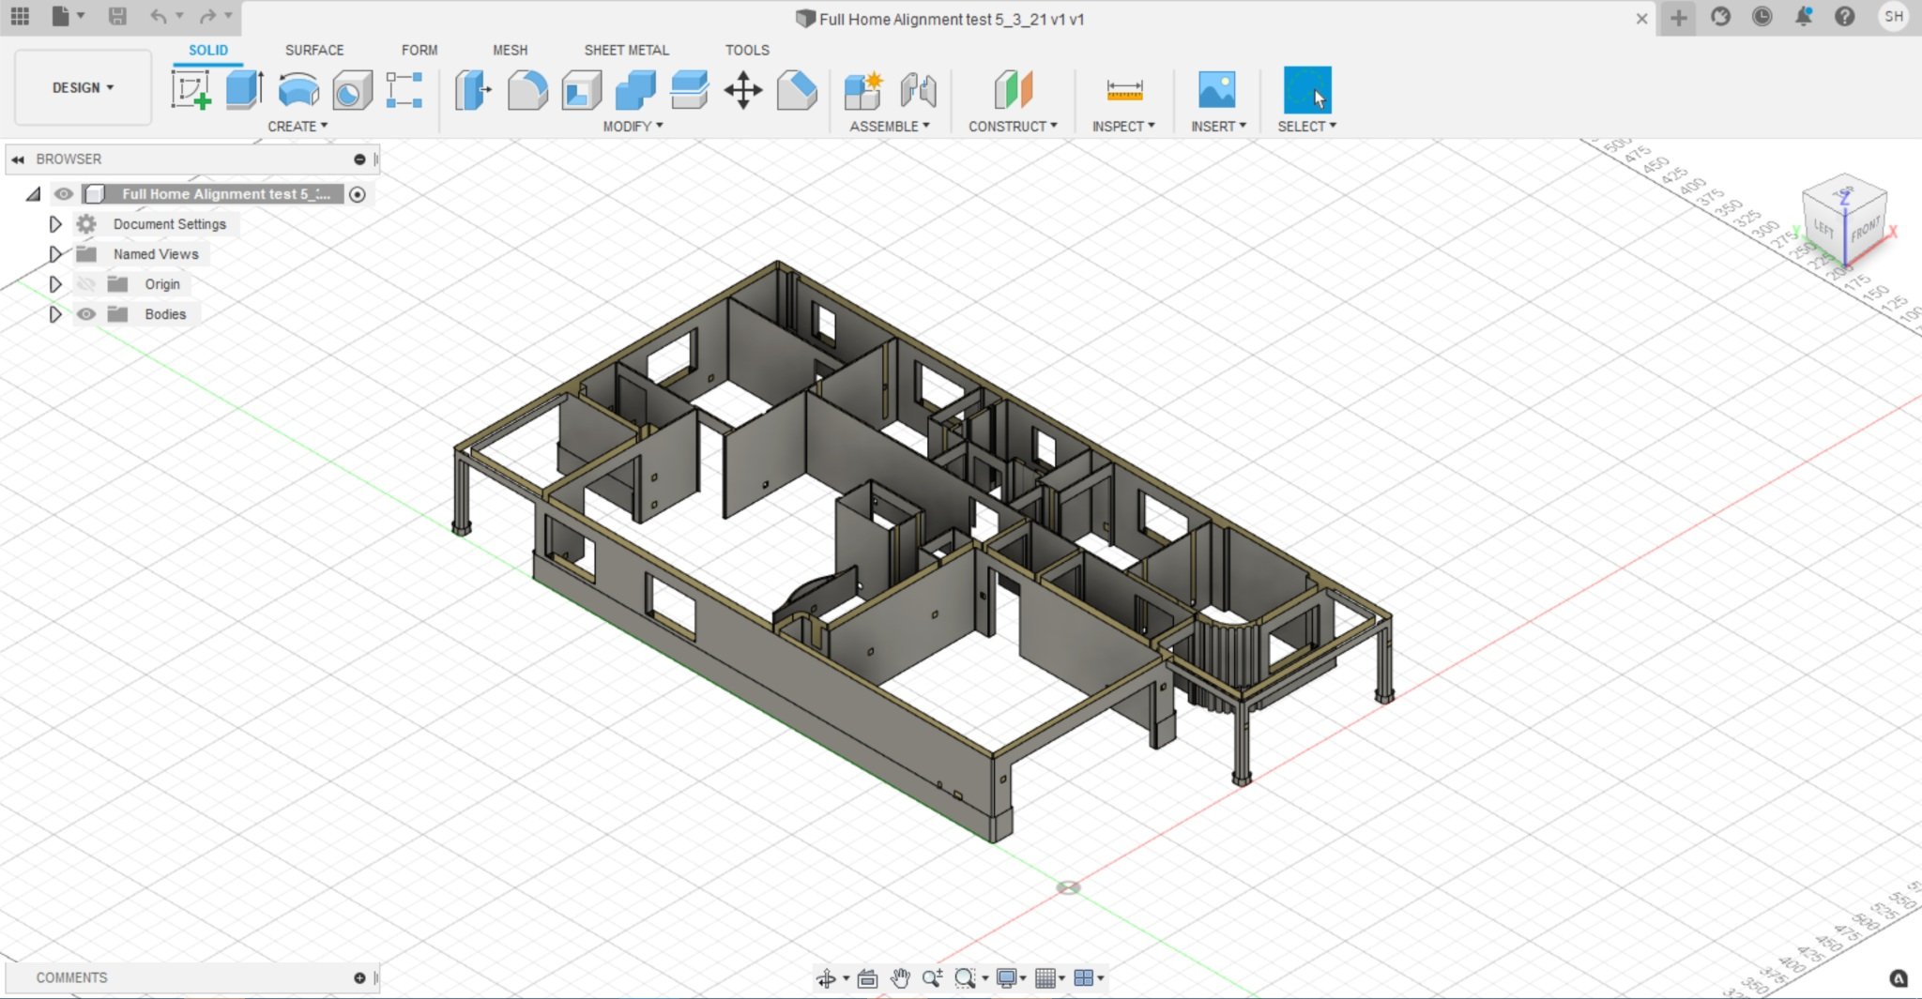The height and width of the screenshot is (999, 1922).
Task: Add a new design tab with plus
Action: 1679,17
